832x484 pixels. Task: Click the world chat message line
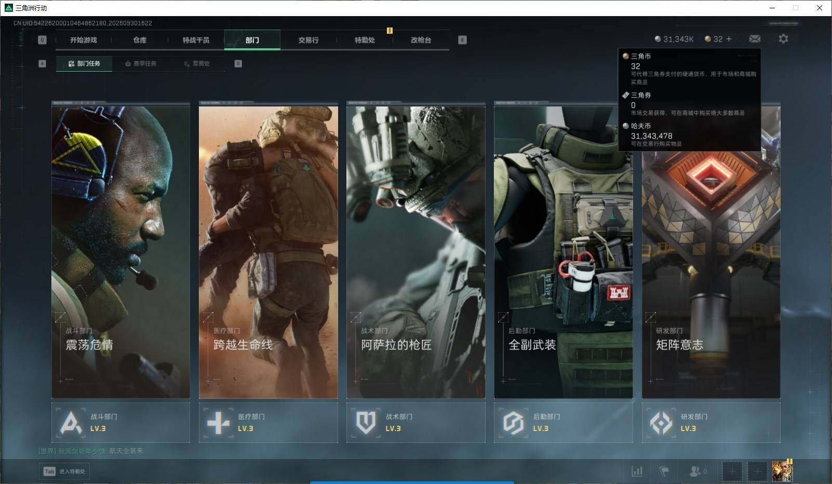click(91, 451)
